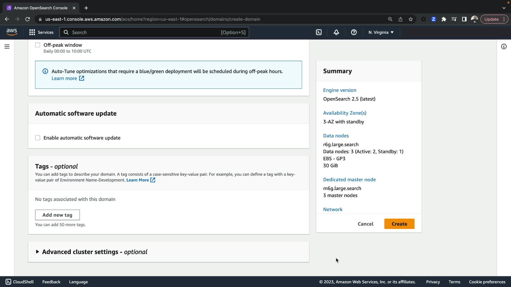Open the info panel icon at right

click(504, 47)
